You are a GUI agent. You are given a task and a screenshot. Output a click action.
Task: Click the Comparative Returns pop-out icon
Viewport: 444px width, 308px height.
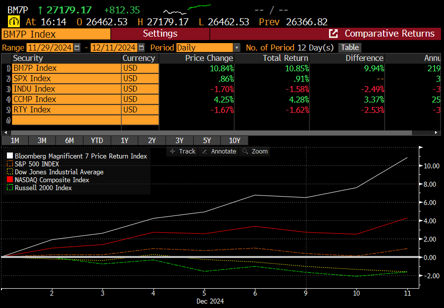pos(333,34)
